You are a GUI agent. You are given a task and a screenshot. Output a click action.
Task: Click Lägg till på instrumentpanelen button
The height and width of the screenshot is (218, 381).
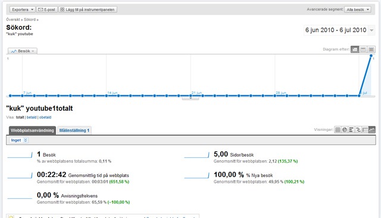(88, 10)
